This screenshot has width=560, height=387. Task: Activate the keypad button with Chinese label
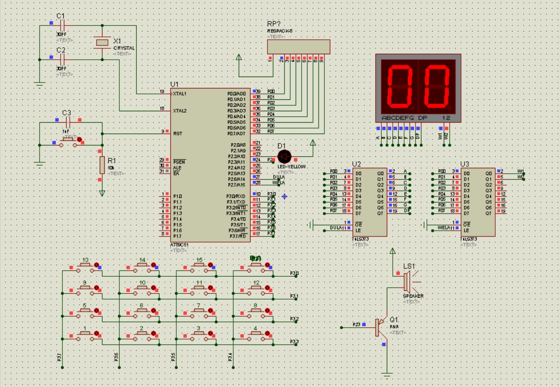point(256,268)
